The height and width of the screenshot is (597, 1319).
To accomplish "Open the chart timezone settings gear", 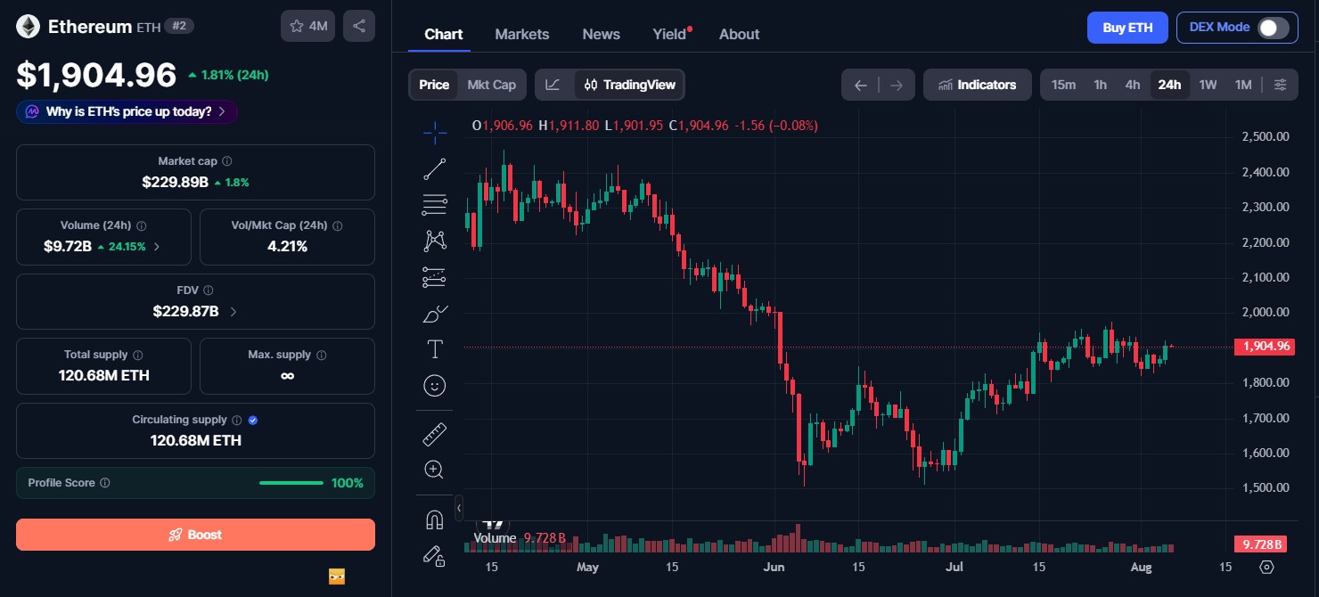I will tap(1267, 568).
